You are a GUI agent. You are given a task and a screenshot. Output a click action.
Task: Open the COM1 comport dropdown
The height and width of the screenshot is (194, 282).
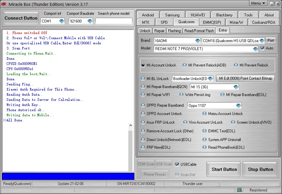tap(62, 21)
